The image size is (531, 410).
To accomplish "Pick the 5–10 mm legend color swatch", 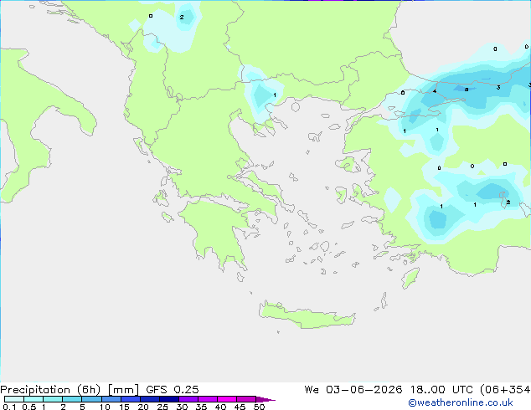I will click(x=91, y=399).
